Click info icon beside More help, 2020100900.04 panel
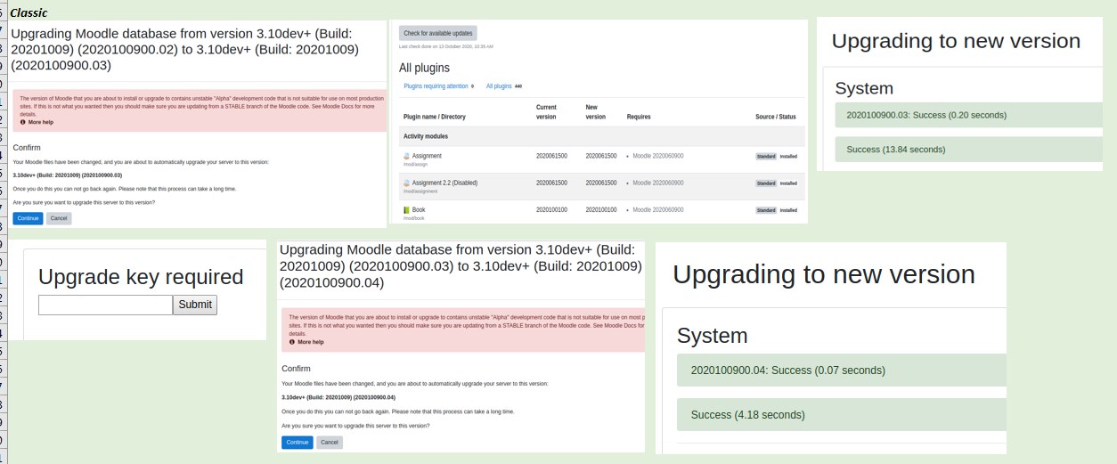The height and width of the screenshot is (464, 1117). pos(292,342)
